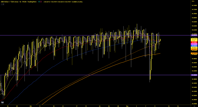Click the Kas month marker on time axis

pyautogui.click(x=127, y=106)
